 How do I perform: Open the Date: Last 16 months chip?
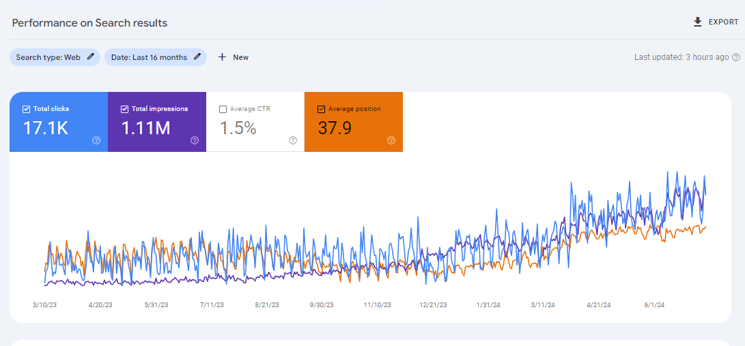point(156,57)
